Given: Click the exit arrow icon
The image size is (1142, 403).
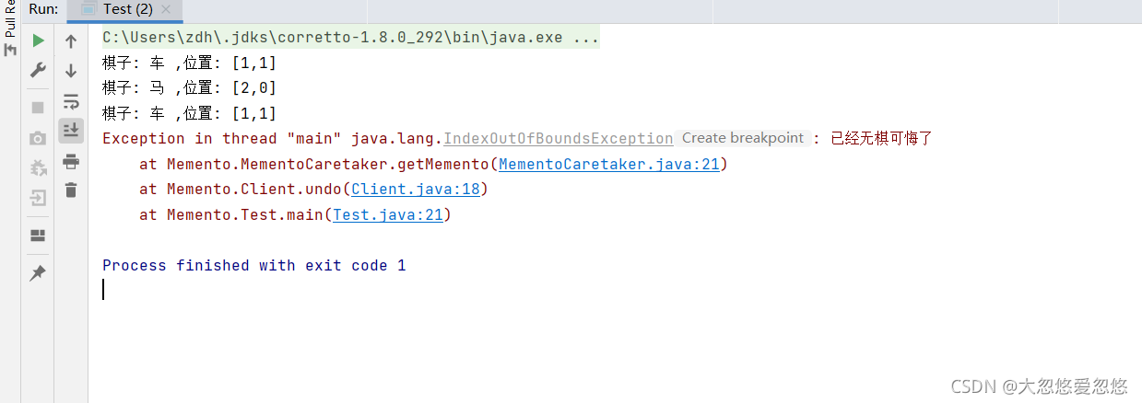Looking at the screenshot, I should (x=38, y=198).
